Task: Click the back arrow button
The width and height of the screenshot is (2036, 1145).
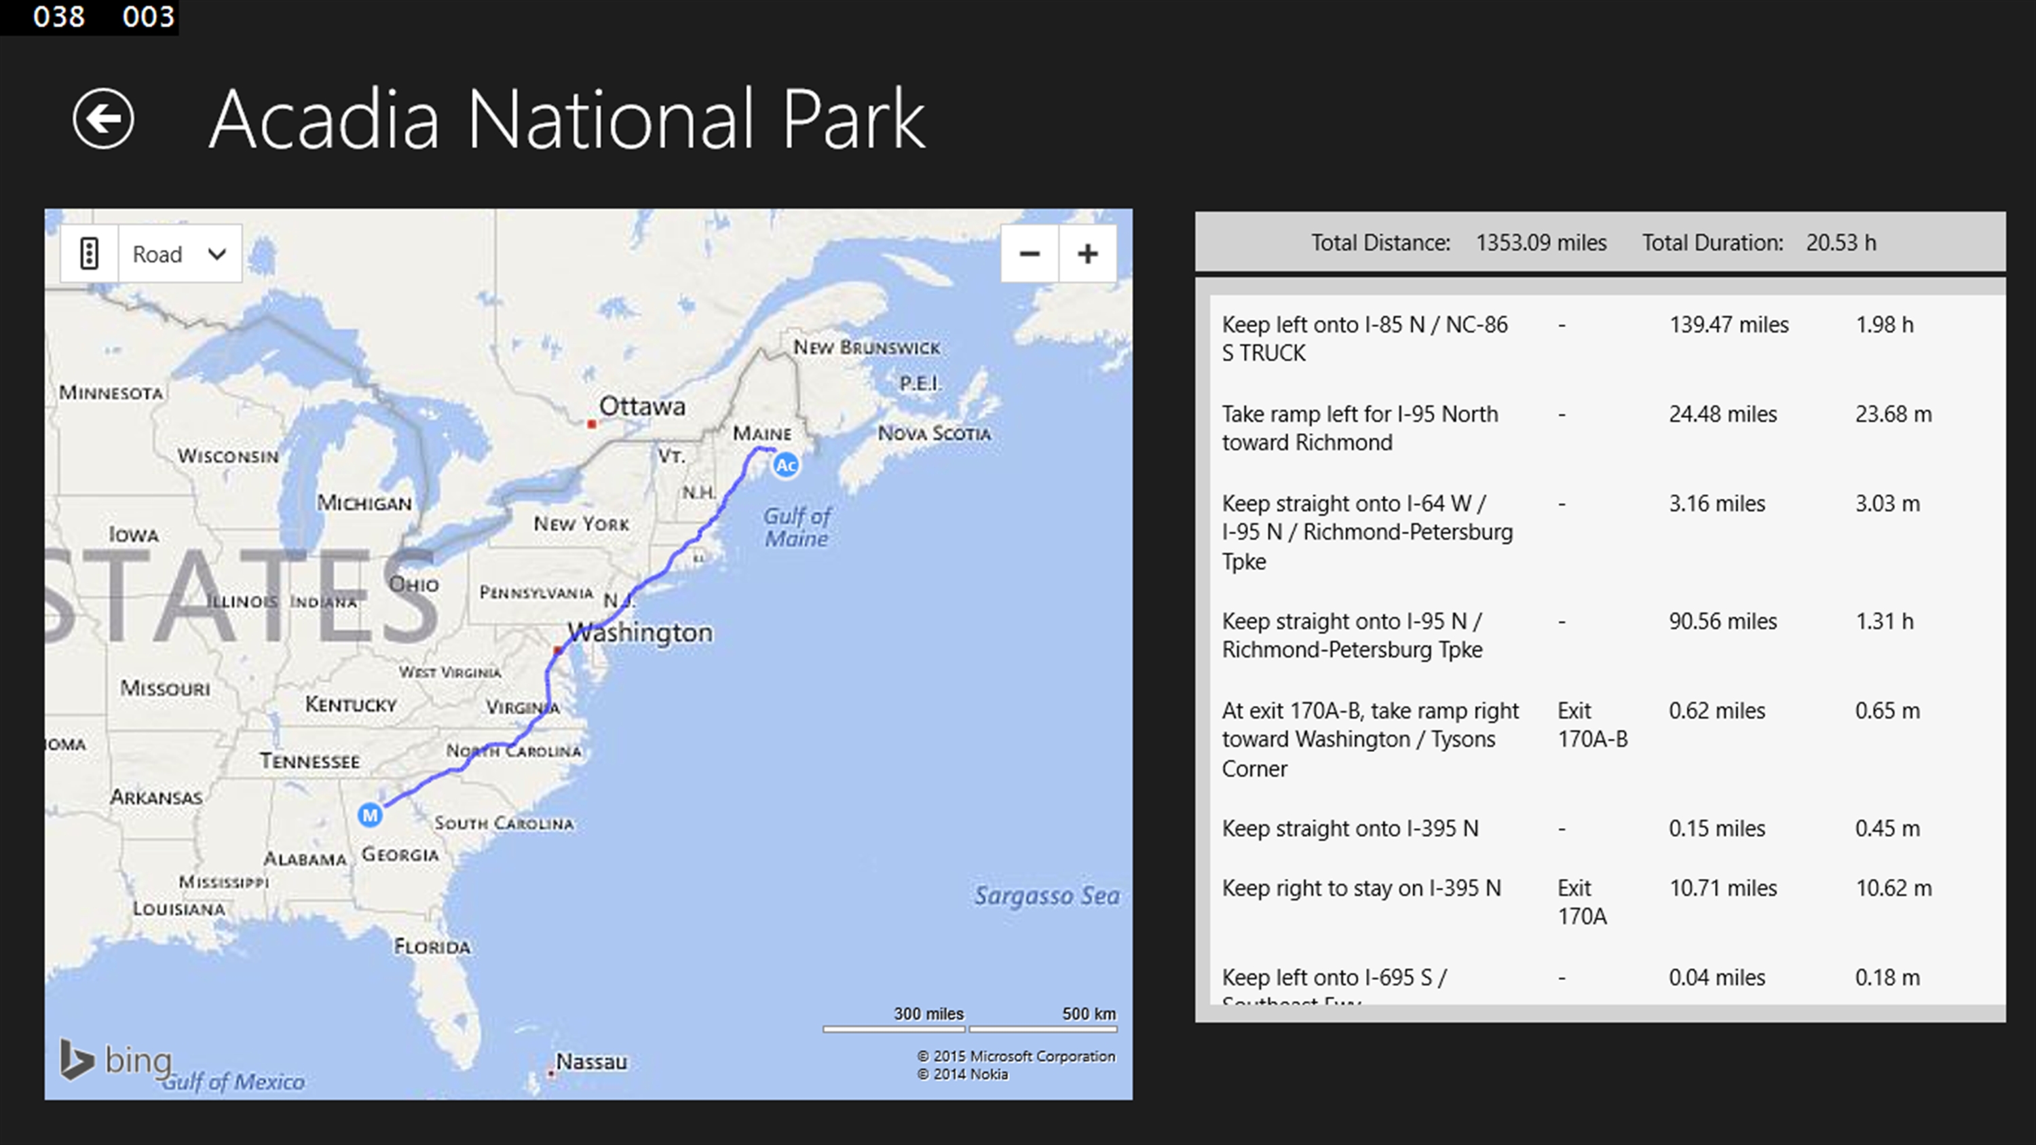Action: 102,119
